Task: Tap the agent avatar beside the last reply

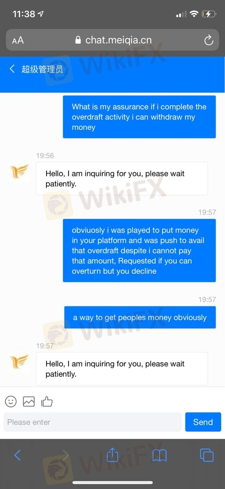Action: pyautogui.click(x=19, y=362)
